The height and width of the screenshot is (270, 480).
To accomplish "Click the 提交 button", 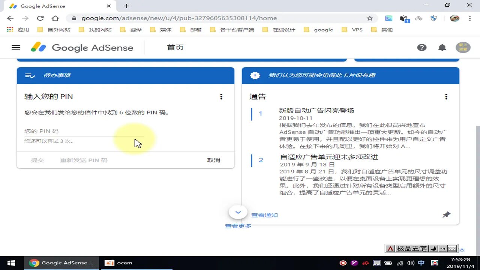I will 37,160.
